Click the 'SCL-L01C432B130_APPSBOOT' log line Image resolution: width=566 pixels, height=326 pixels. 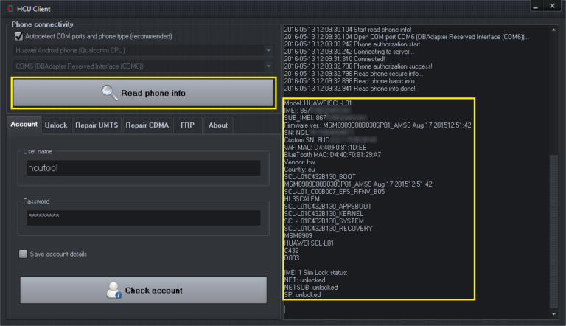click(x=328, y=207)
